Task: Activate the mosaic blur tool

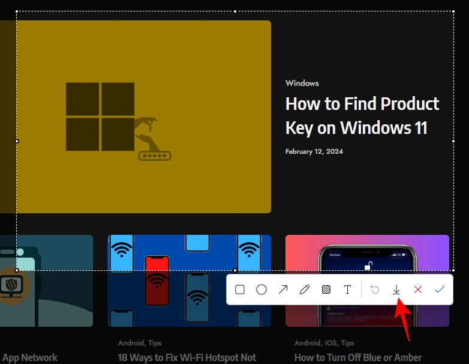Action: [x=326, y=290]
